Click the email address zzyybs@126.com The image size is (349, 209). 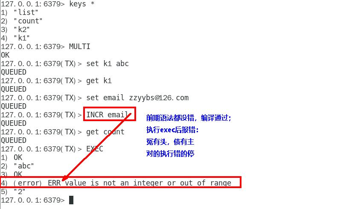pyautogui.click(x=159, y=98)
